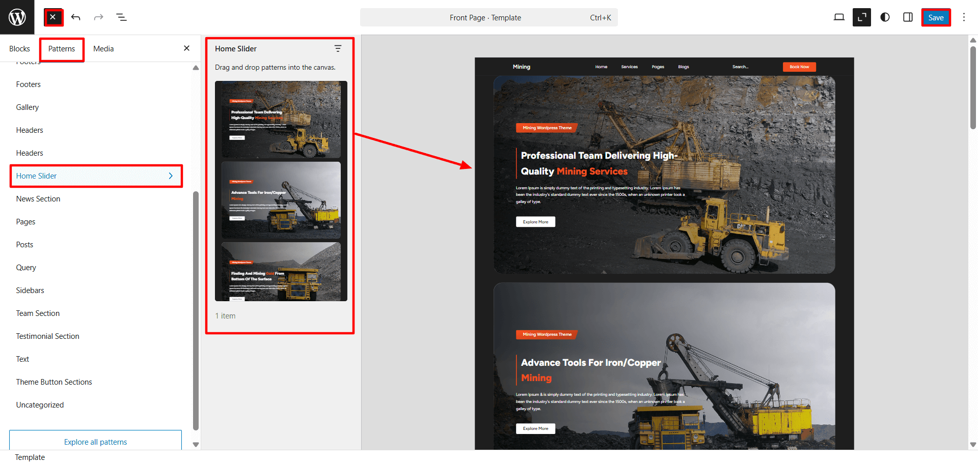Toggle the Zoom Out view button
Screen dimensions: 978x464
(862, 17)
